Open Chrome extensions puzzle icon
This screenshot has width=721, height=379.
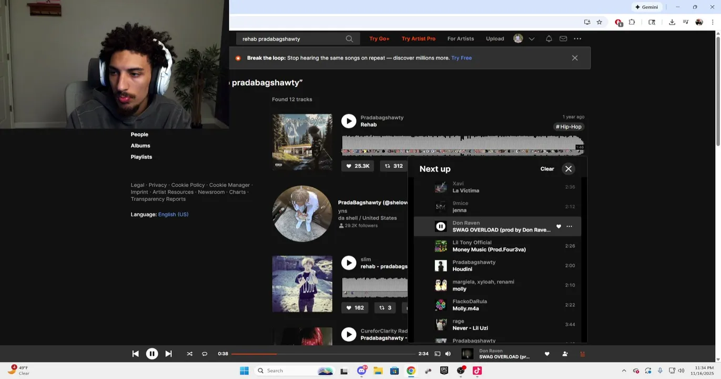[x=632, y=22]
